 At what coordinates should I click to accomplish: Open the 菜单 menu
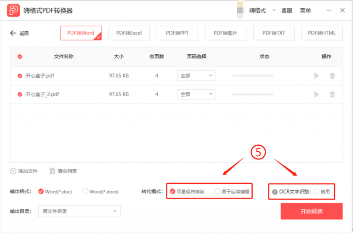tap(305, 11)
